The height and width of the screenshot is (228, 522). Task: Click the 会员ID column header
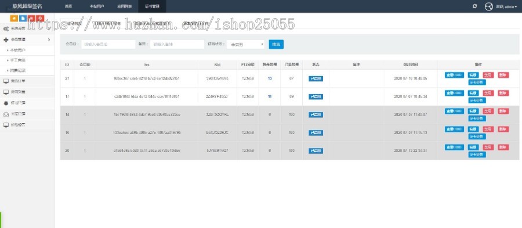coord(85,64)
